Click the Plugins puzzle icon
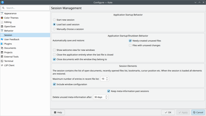206x116 pixels. [2, 44]
